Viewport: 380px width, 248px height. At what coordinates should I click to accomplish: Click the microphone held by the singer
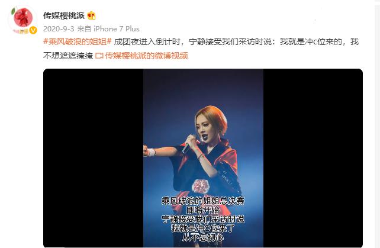(x=189, y=145)
